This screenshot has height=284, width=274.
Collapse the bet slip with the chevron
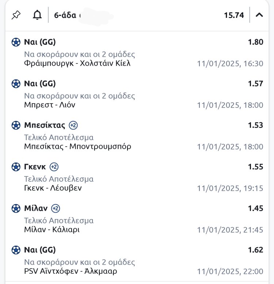tap(259, 15)
